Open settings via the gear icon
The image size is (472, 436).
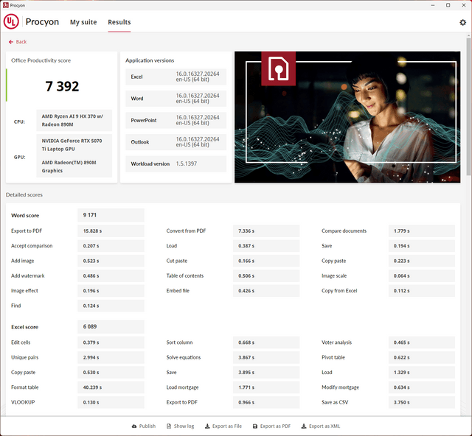pyautogui.click(x=462, y=22)
